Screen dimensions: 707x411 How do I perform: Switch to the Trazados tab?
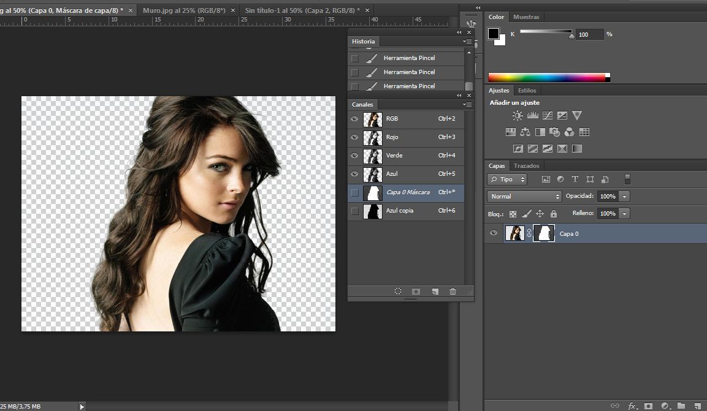coord(527,165)
